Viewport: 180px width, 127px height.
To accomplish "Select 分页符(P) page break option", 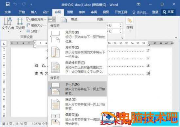I will [x=78, y=37].
